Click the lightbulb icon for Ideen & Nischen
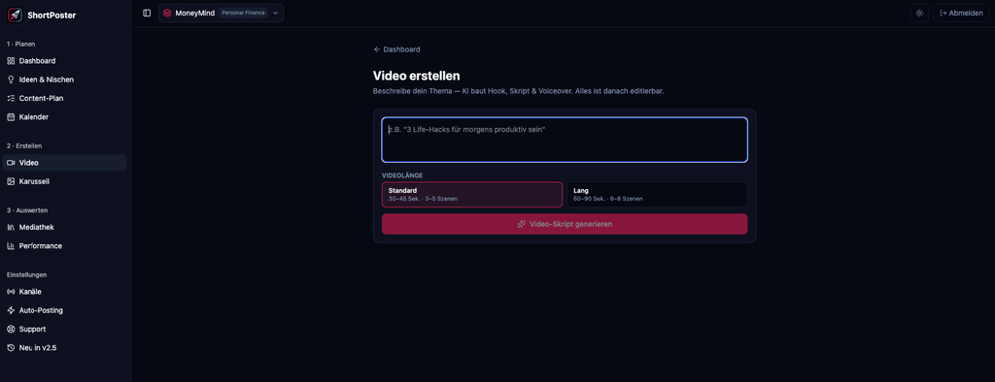This screenshot has height=382, width=995. click(x=11, y=80)
